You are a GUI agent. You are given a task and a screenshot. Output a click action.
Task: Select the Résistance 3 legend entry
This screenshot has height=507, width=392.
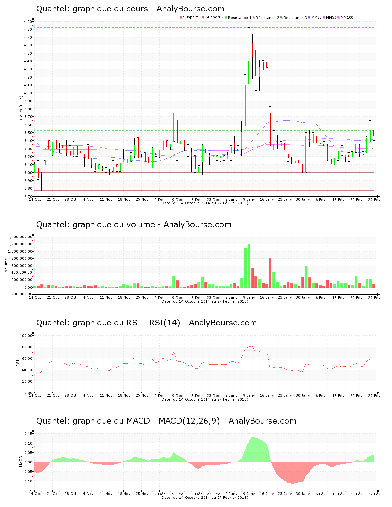294,18
